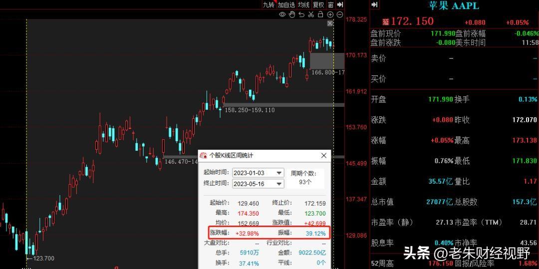The height and width of the screenshot is (269, 539).
Task: Click the 个股K线区间统计 dialog logo icon
Action: click(204, 156)
